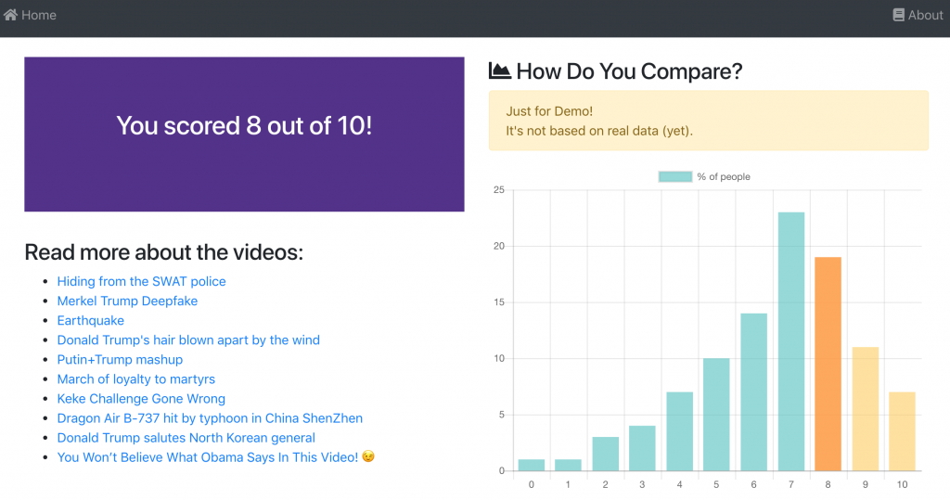Toggle the '% of people' legend swatch
Screen dimensions: 950x500
click(675, 176)
